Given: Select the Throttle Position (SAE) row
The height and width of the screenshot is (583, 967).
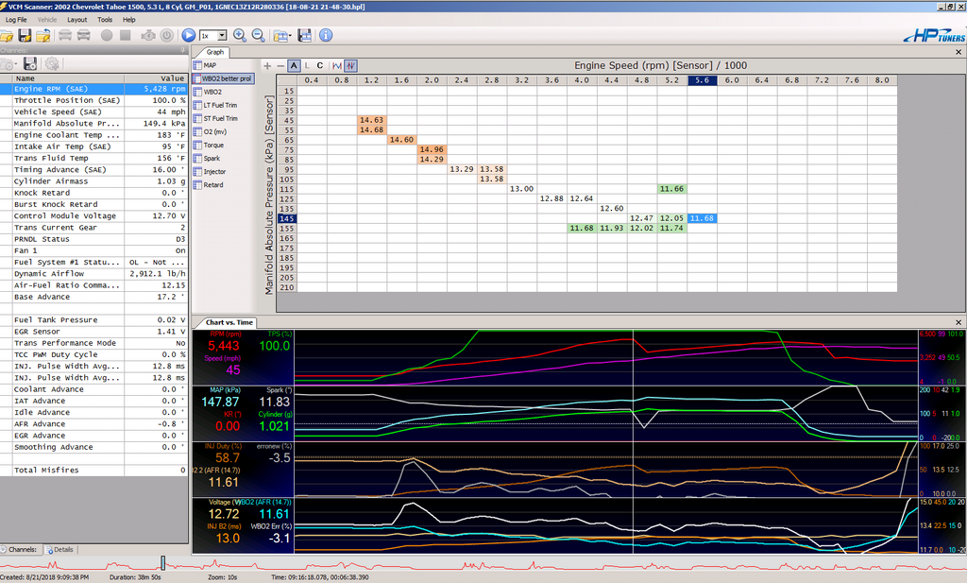Looking at the screenshot, I should point(93,100).
